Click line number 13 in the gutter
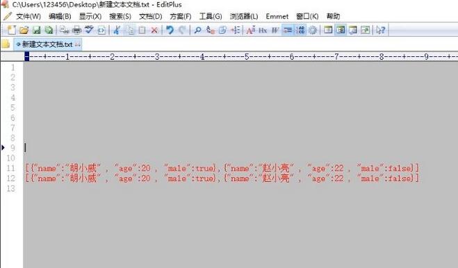This screenshot has width=458, height=268. point(11,188)
